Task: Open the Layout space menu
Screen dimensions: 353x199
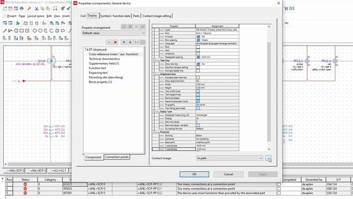Action: tap(36, 16)
